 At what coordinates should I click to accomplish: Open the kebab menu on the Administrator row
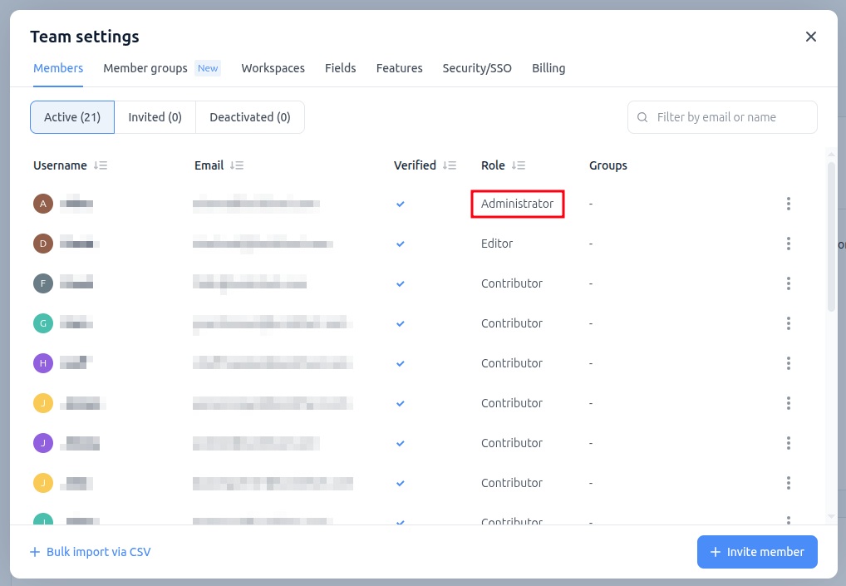(x=788, y=203)
